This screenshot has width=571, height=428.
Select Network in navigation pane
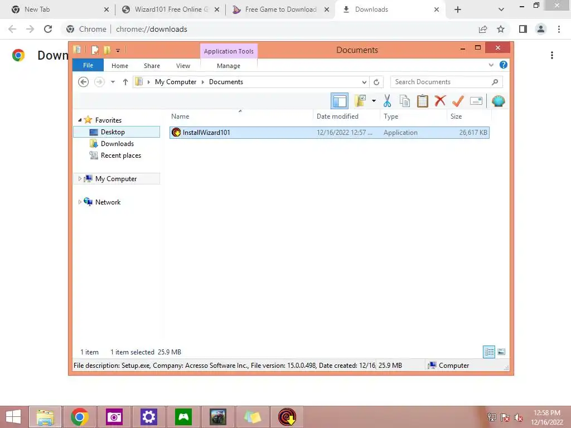pos(108,202)
